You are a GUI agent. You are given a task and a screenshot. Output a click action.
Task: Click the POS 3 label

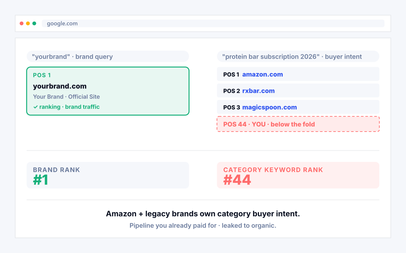pos(232,107)
